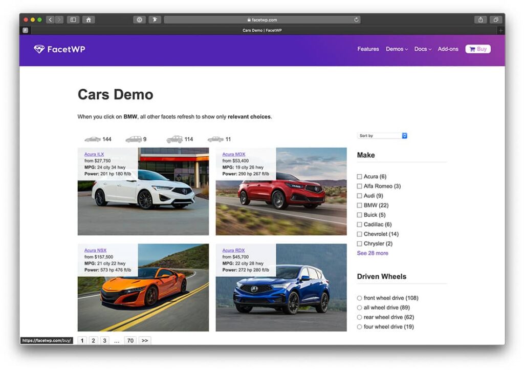Click the FacetWP diamond logo
Image resolution: width=524 pixels, height=370 pixels.
[39, 49]
